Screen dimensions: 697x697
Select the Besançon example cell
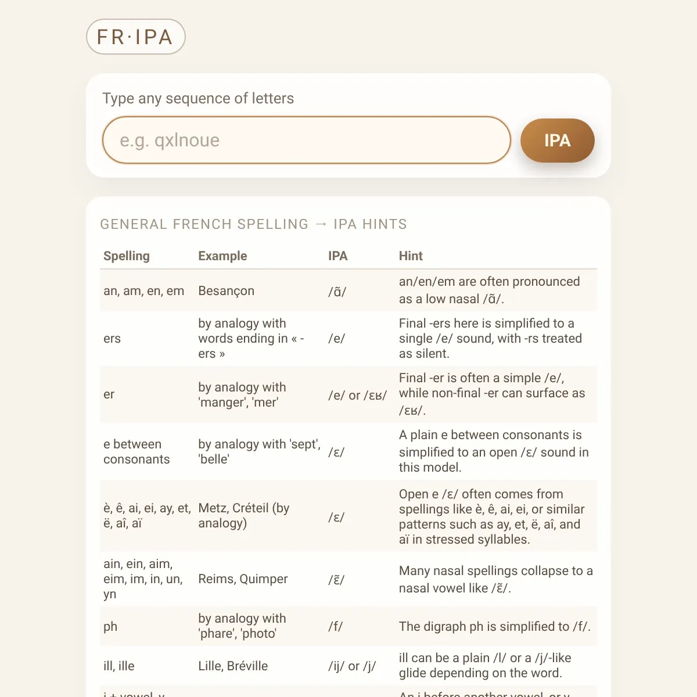pyautogui.click(x=227, y=291)
